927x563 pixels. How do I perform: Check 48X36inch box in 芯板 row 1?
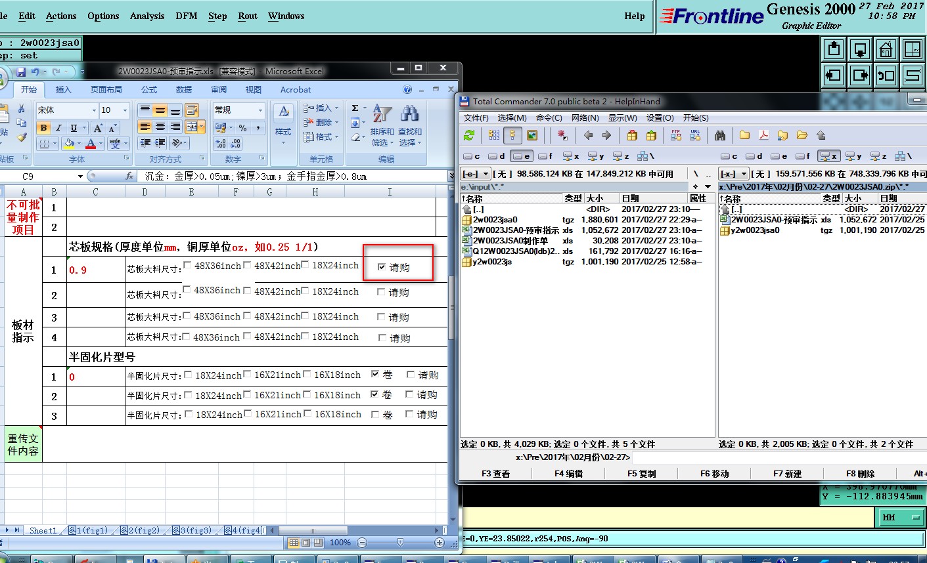(188, 265)
